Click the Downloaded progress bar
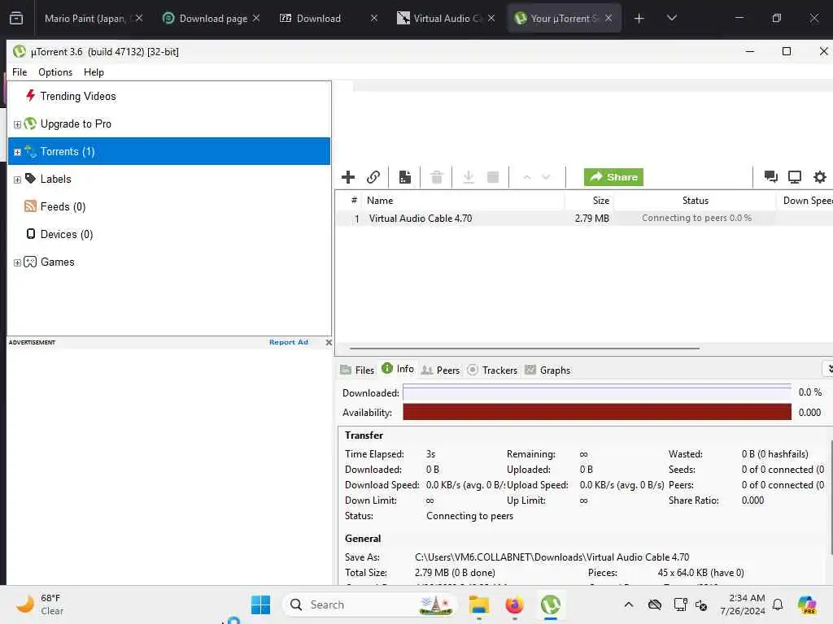The image size is (833, 624). pyautogui.click(x=596, y=392)
